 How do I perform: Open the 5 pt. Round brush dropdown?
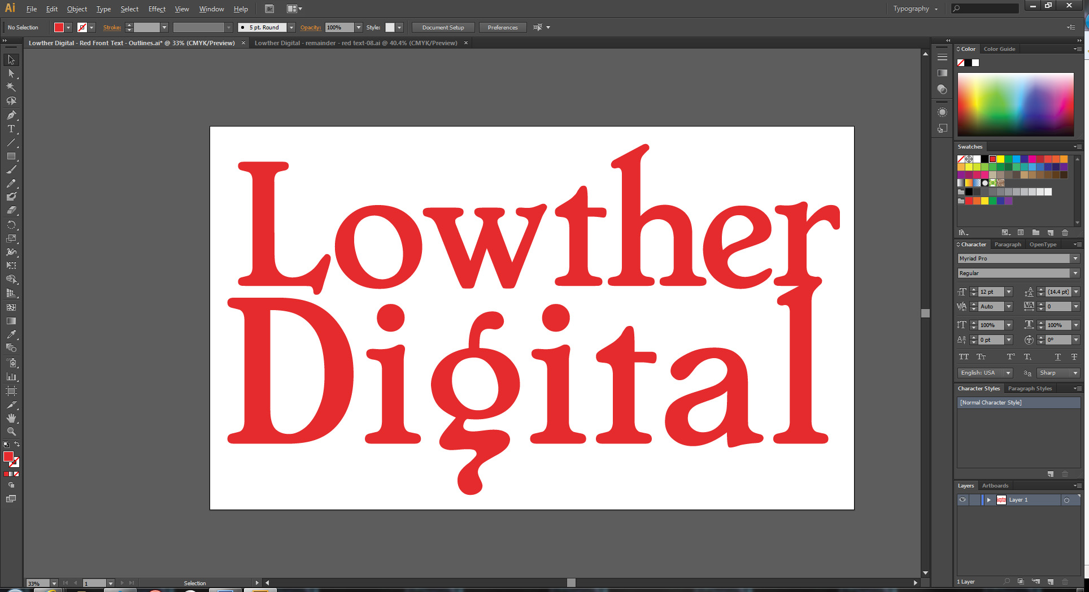pyautogui.click(x=291, y=28)
